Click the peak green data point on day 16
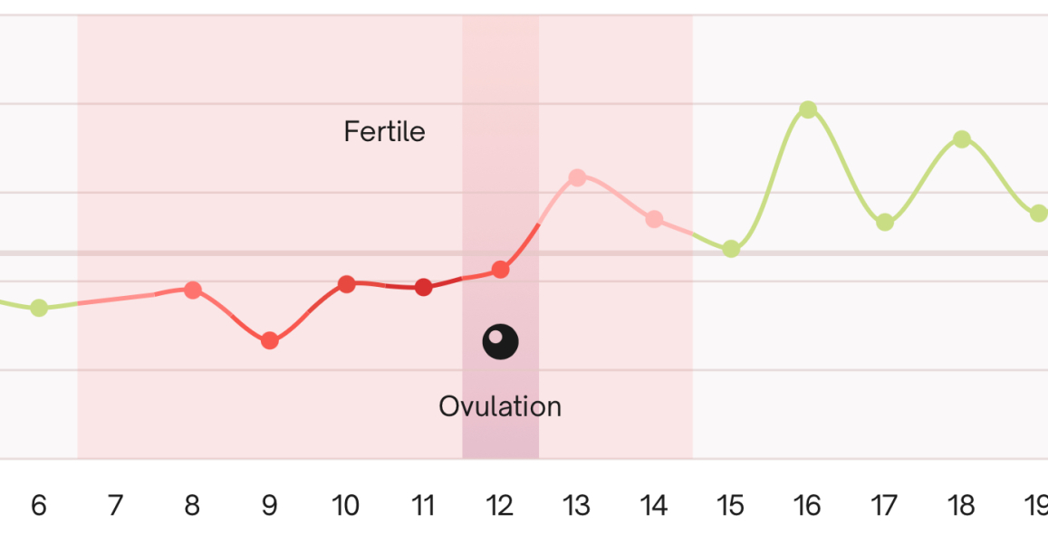This screenshot has width=1048, height=543. [808, 110]
